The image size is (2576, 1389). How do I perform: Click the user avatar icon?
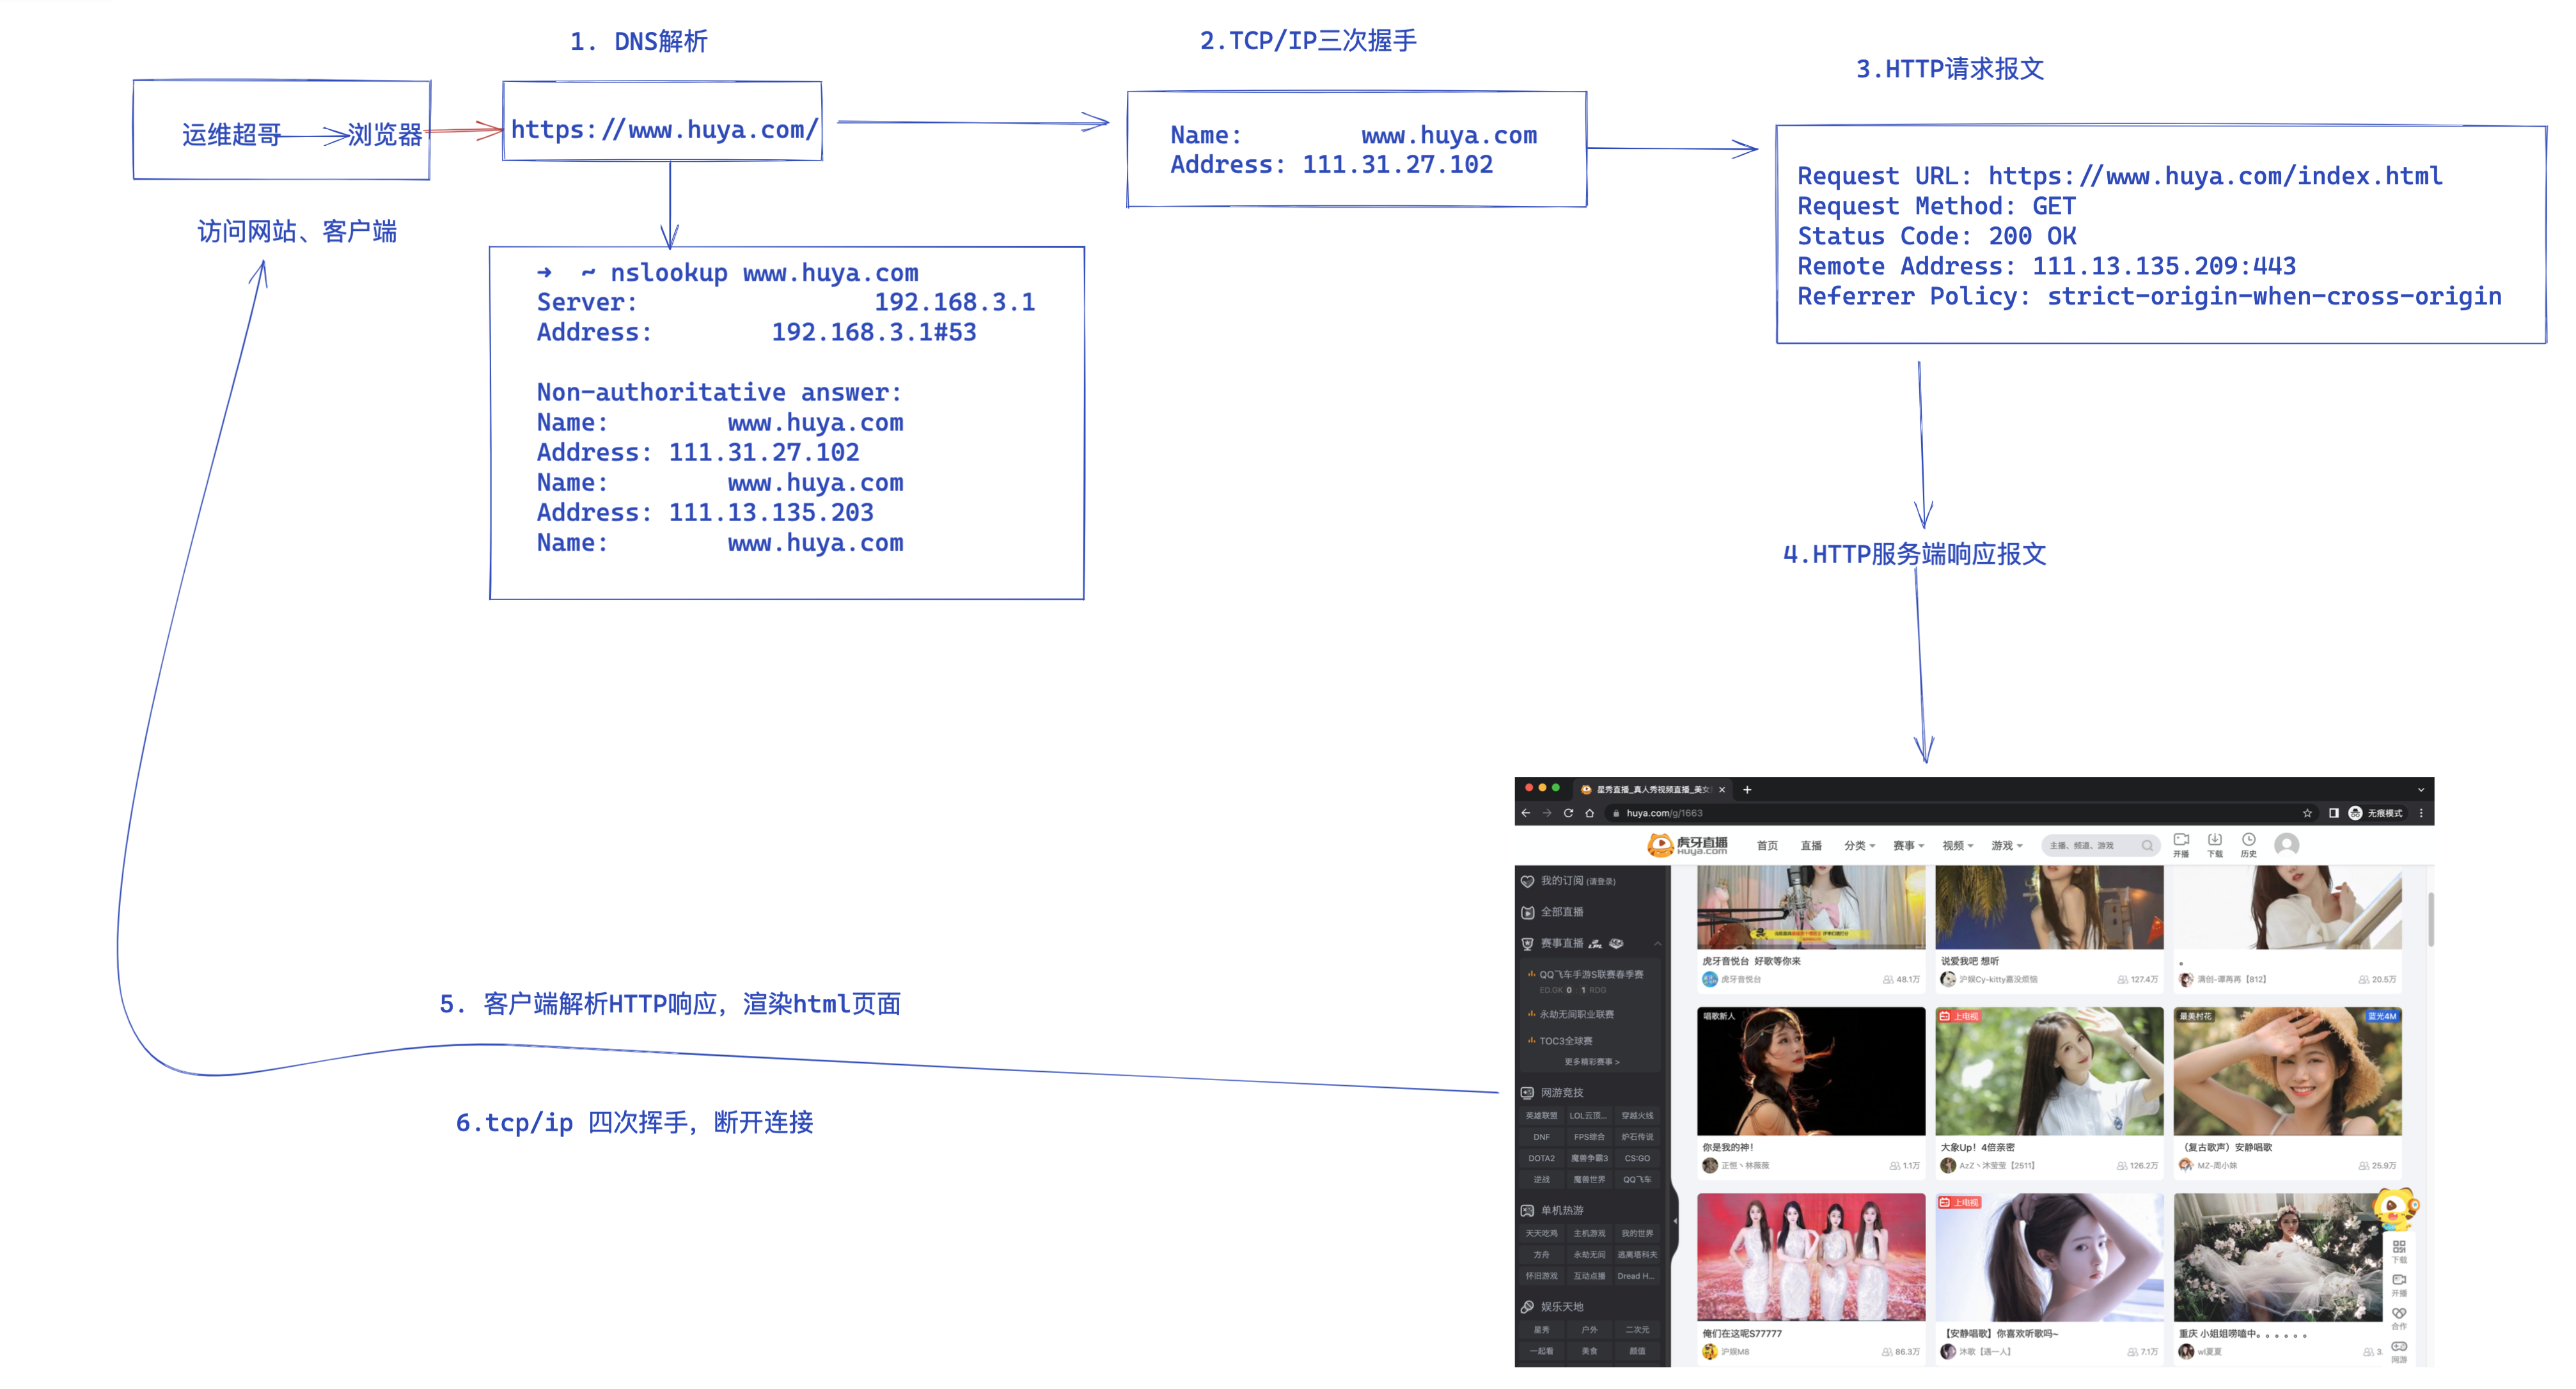pos(2286,845)
